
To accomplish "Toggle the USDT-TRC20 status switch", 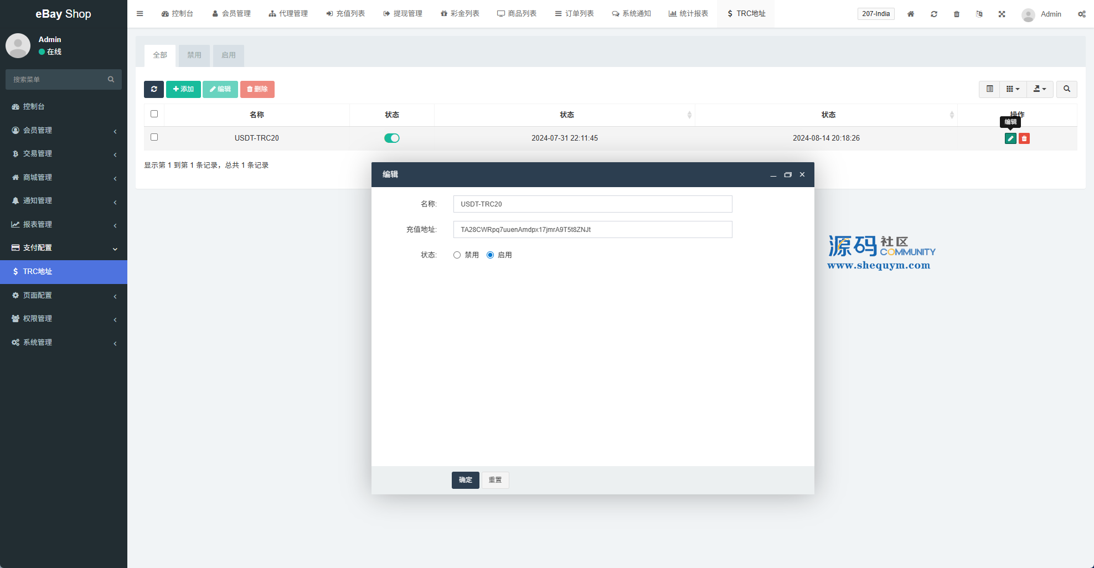I will pyautogui.click(x=392, y=138).
